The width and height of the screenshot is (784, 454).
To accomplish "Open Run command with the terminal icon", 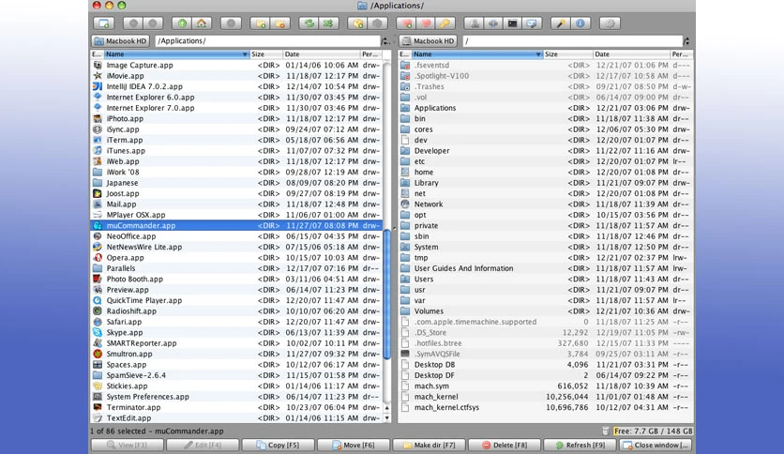I will [x=512, y=23].
